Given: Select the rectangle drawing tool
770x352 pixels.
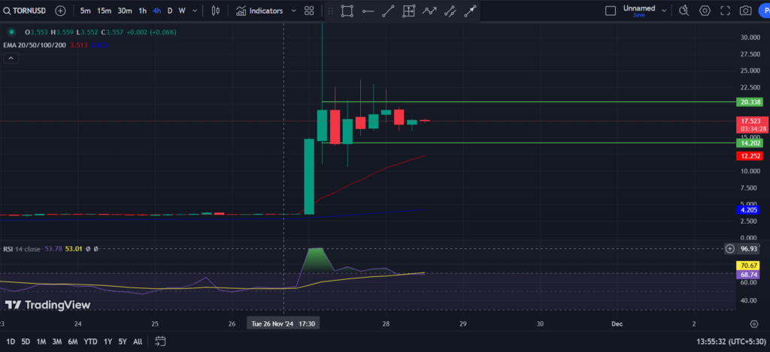Looking at the screenshot, I should pos(347,11).
